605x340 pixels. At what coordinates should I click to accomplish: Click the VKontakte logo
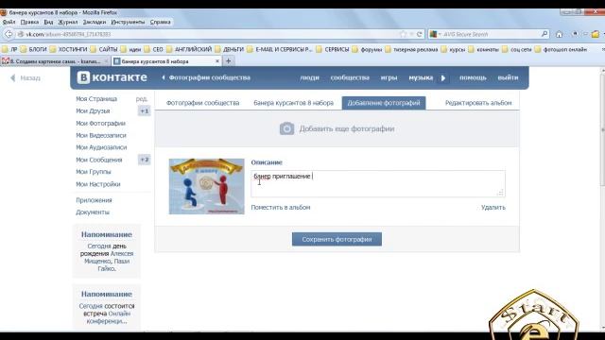pyautogui.click(x=112, y=77)
